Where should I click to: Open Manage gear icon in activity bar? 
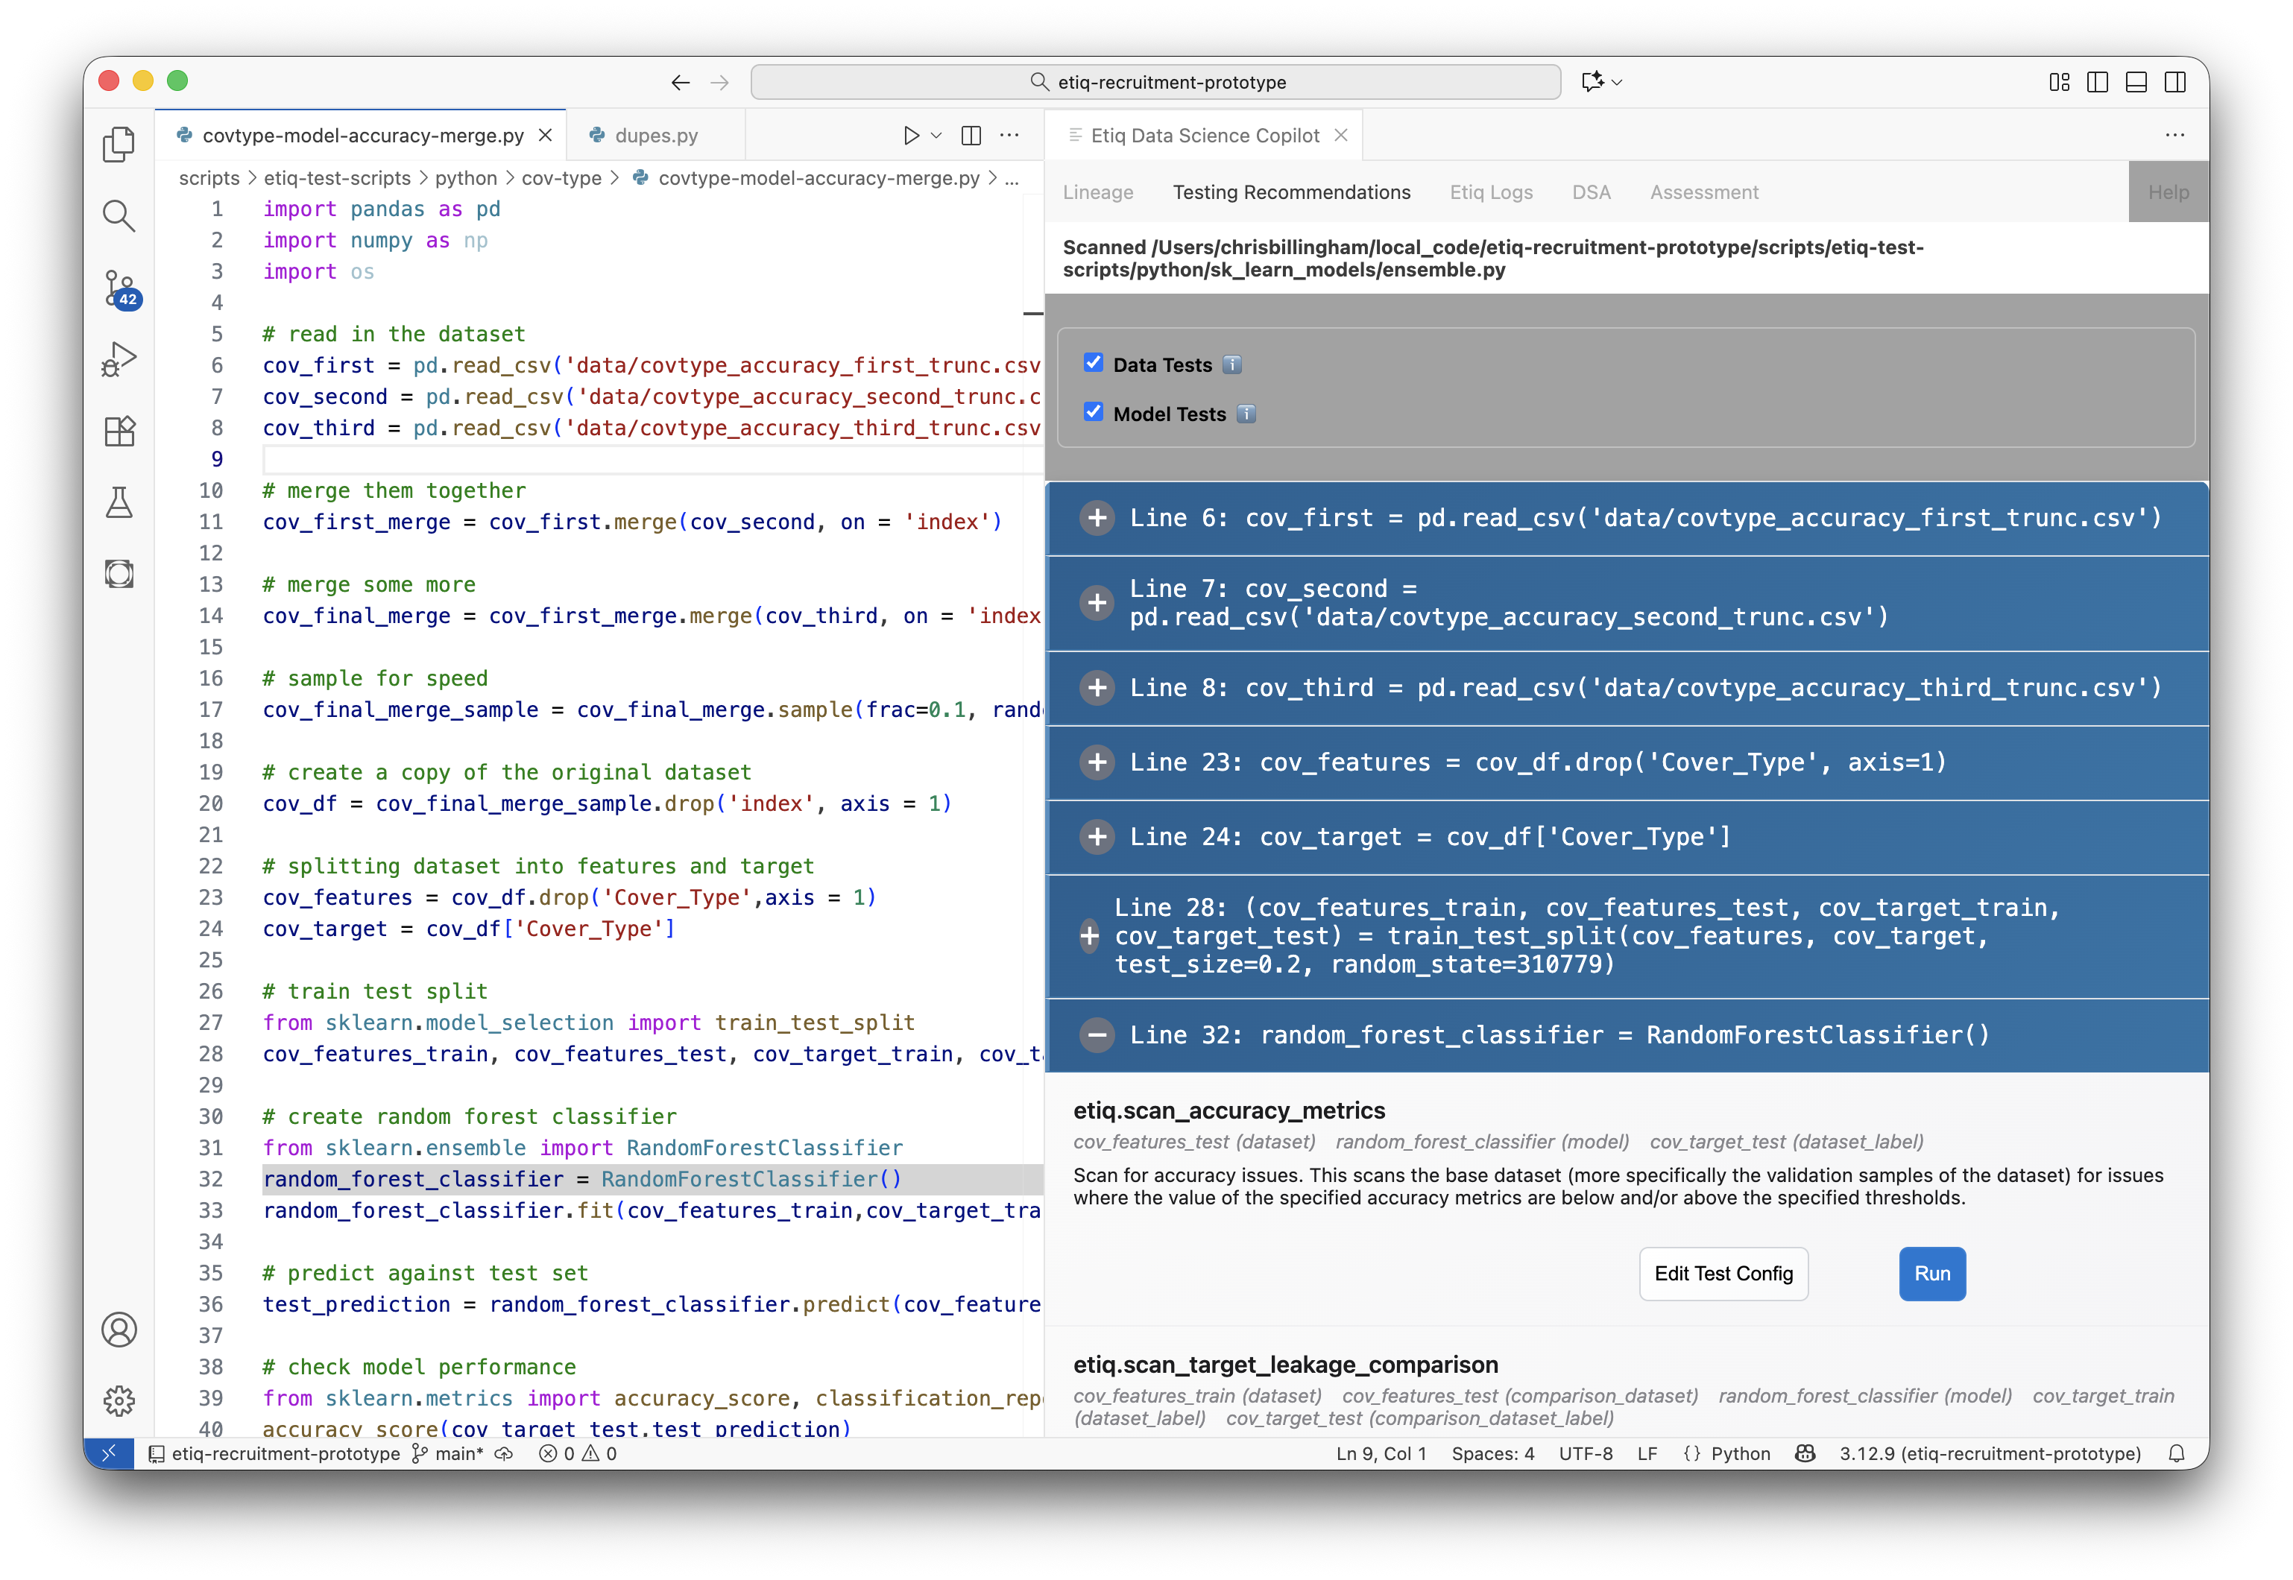(x=120, y=1400)
